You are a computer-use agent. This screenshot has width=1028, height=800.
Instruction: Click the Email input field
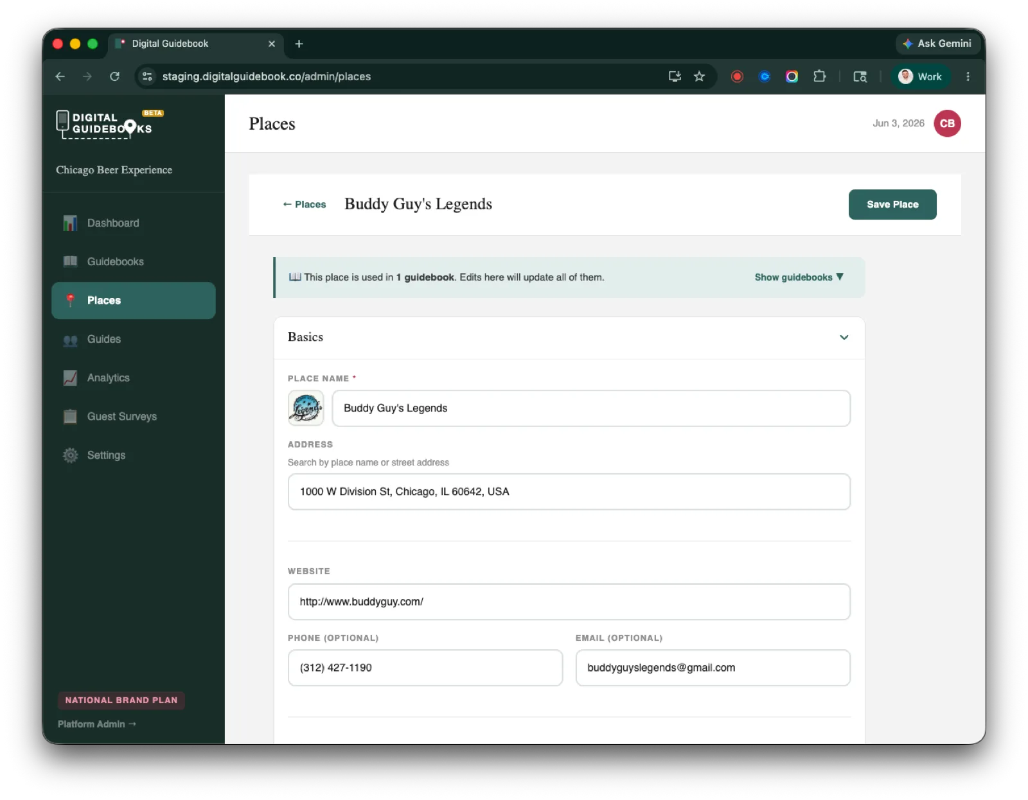coord(713,668)
